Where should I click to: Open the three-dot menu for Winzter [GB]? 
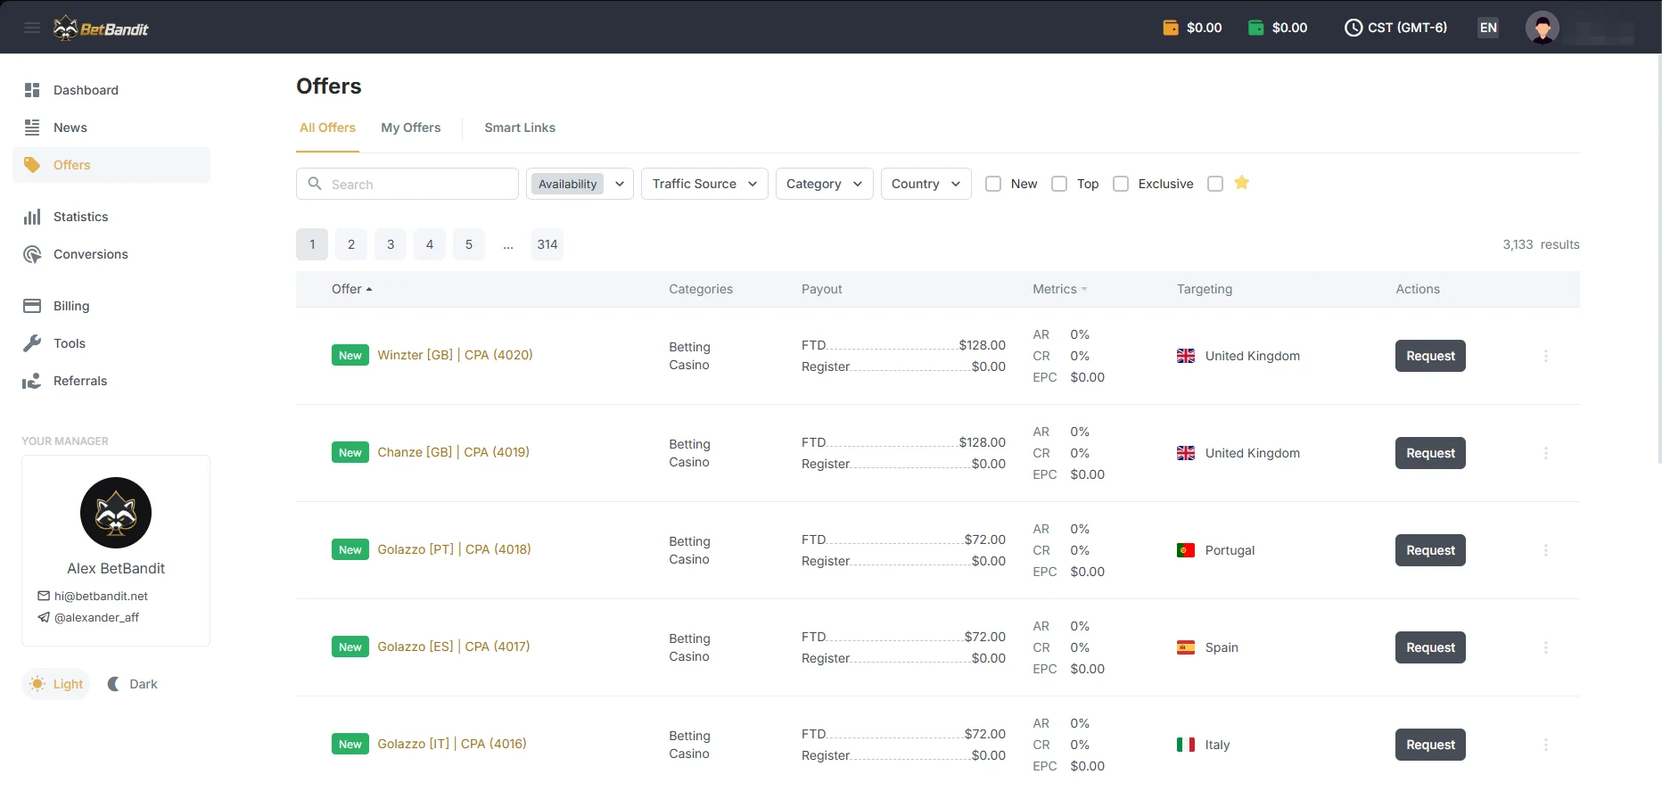(1546, 356)
